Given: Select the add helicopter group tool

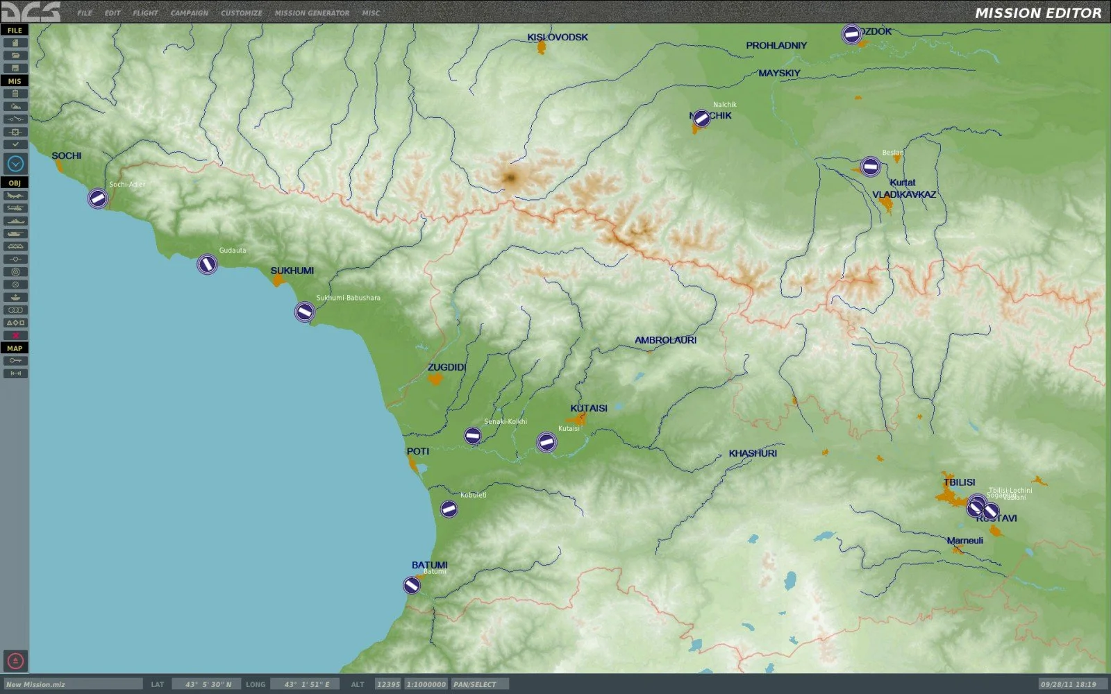Looking at the screenshot, I should point(15,208).
